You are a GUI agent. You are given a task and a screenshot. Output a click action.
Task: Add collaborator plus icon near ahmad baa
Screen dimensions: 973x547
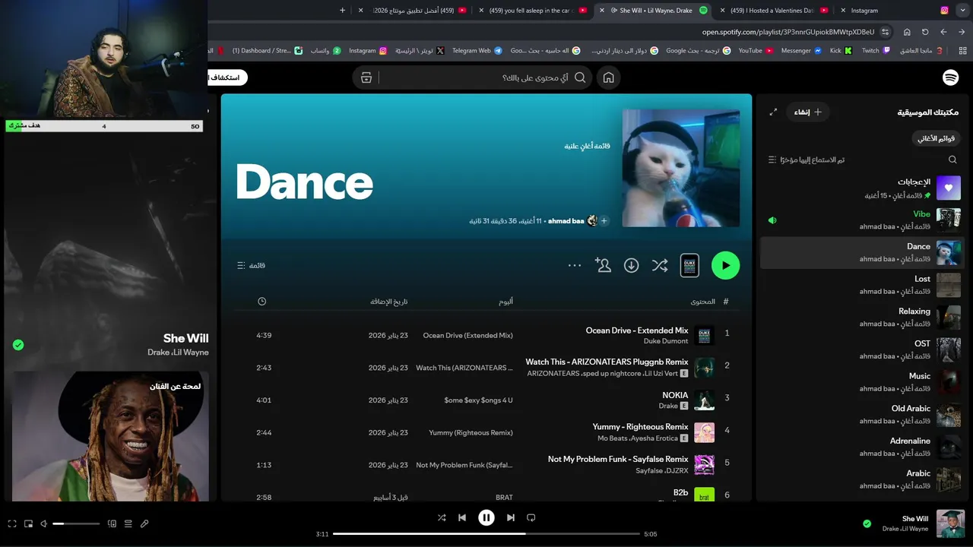(604, 221)
